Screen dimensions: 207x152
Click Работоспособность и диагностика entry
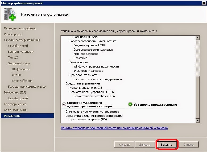click(93, 41)
